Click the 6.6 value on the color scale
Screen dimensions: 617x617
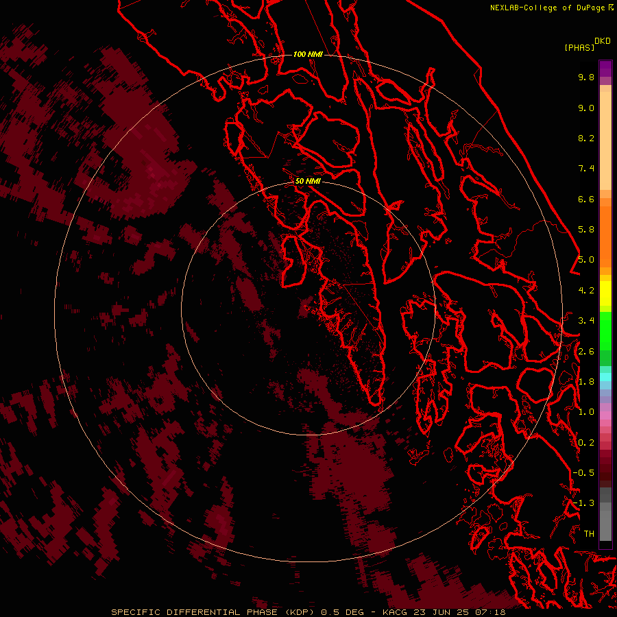tap(586, 199)
